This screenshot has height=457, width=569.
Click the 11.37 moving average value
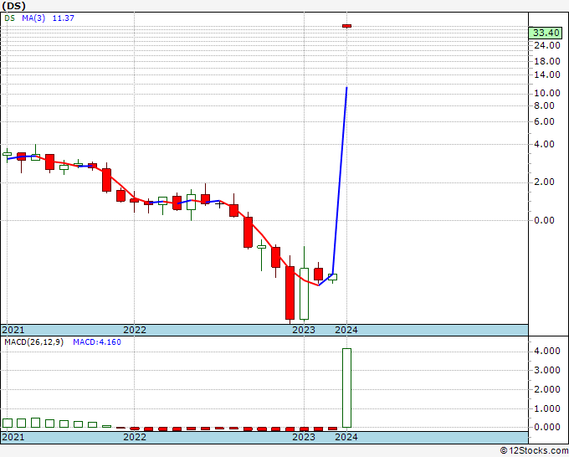(63, 18)
